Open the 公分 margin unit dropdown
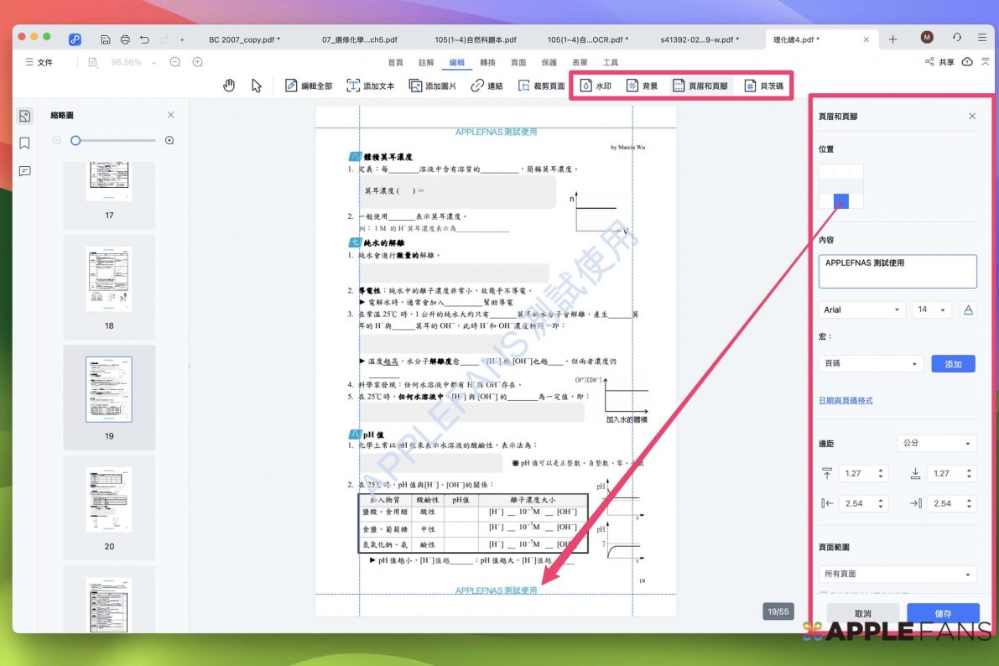Screen dimensions: 999x666 936,443
